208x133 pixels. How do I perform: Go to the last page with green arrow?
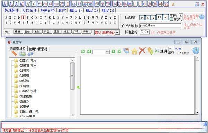coord(119,51)
